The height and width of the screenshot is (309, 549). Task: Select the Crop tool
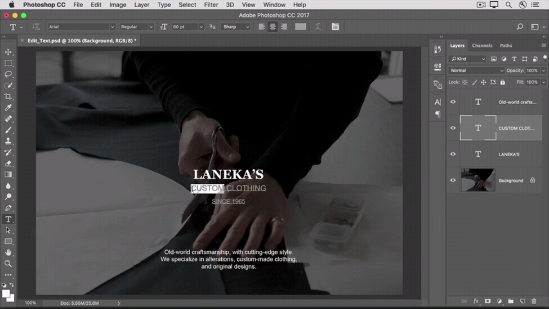pyautogui.click(x=8, y=97)
